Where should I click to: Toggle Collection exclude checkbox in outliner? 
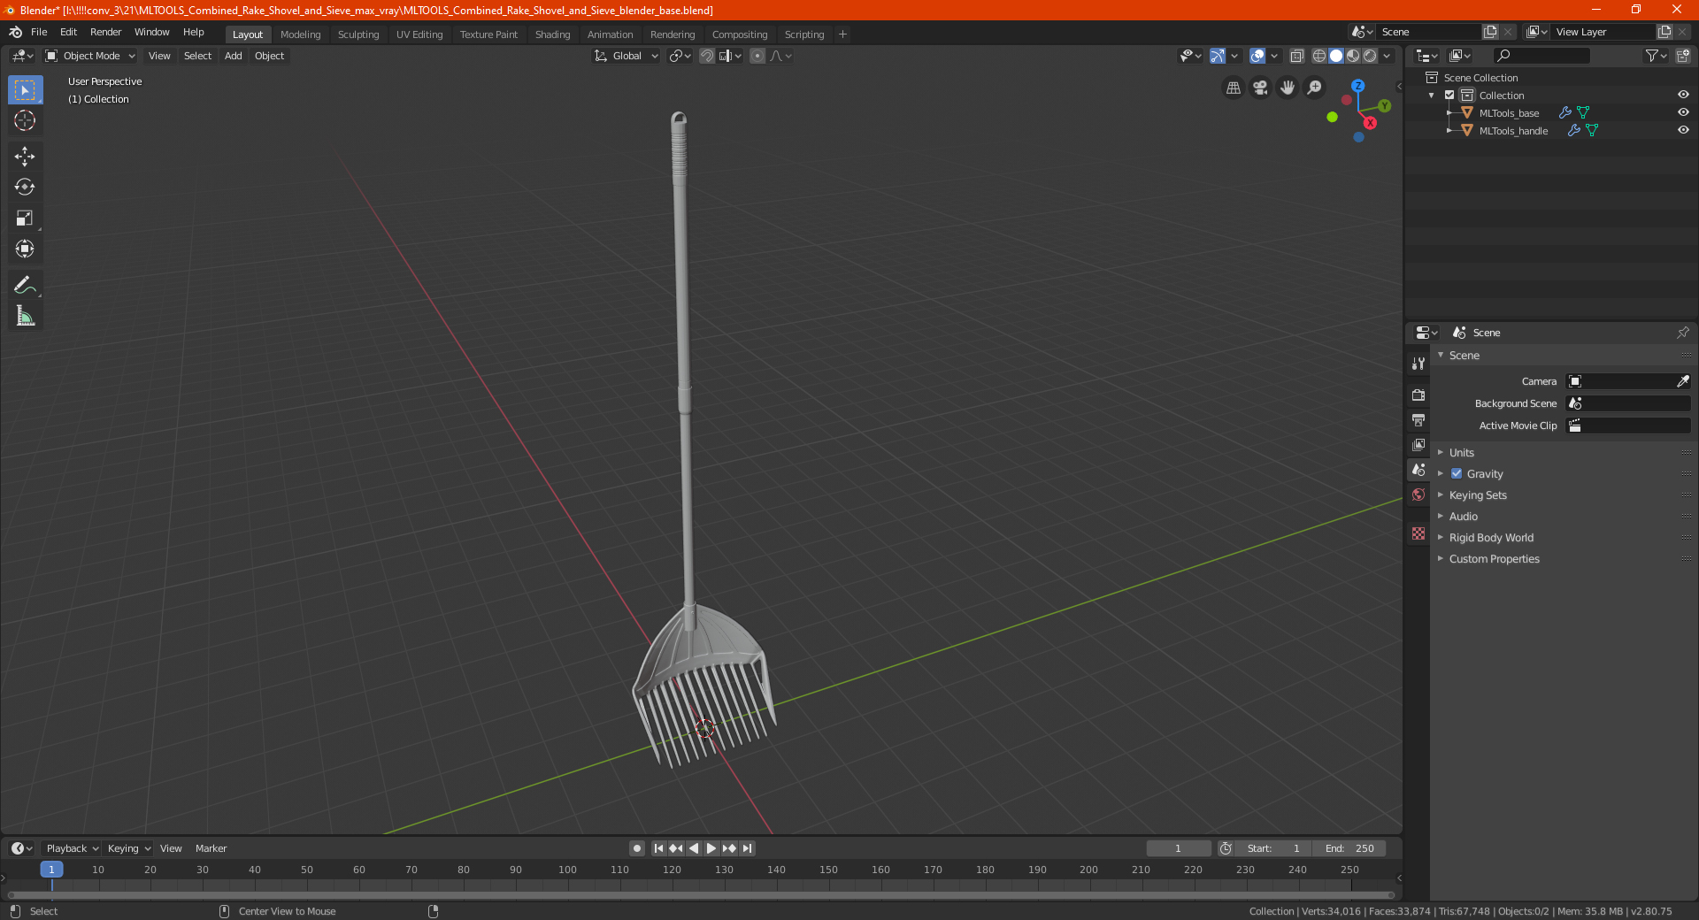[x=1449, y=95]
